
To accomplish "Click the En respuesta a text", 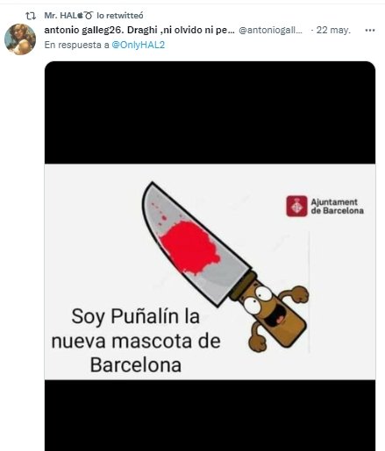I will (x=77, y=45).
